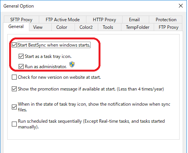Select the Color2 tab
Viewport: 188px width, 153px height.
coord(86,27)
